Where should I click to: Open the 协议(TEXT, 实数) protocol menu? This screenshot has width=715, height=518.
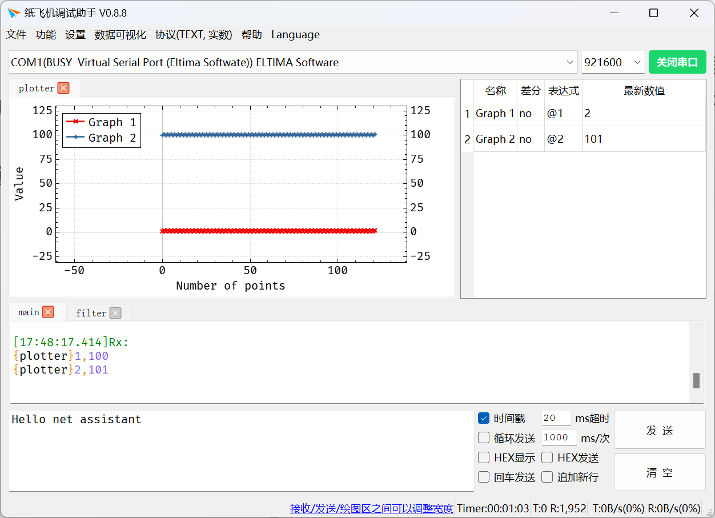[x=194, y=34]
